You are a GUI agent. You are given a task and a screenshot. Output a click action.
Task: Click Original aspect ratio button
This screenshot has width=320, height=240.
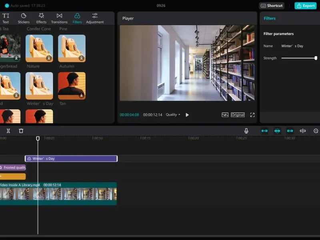tap(238, 115)
